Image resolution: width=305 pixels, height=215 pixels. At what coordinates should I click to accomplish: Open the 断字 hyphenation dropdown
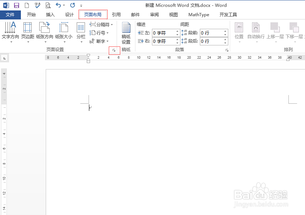[x=100, y=41]
